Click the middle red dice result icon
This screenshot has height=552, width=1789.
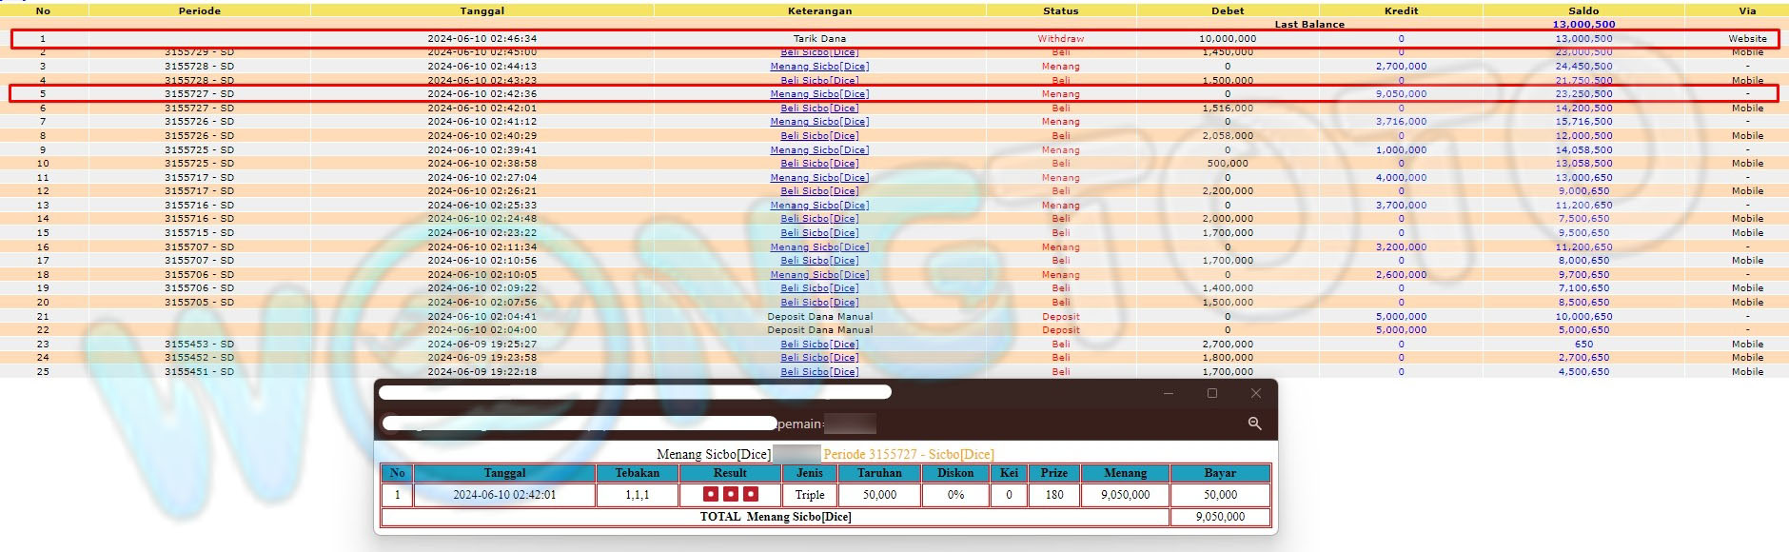(x=730, y=494)
